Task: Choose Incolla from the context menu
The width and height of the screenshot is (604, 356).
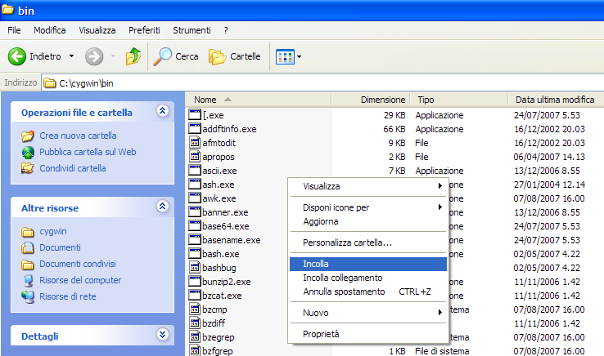Action: (368, 264)
